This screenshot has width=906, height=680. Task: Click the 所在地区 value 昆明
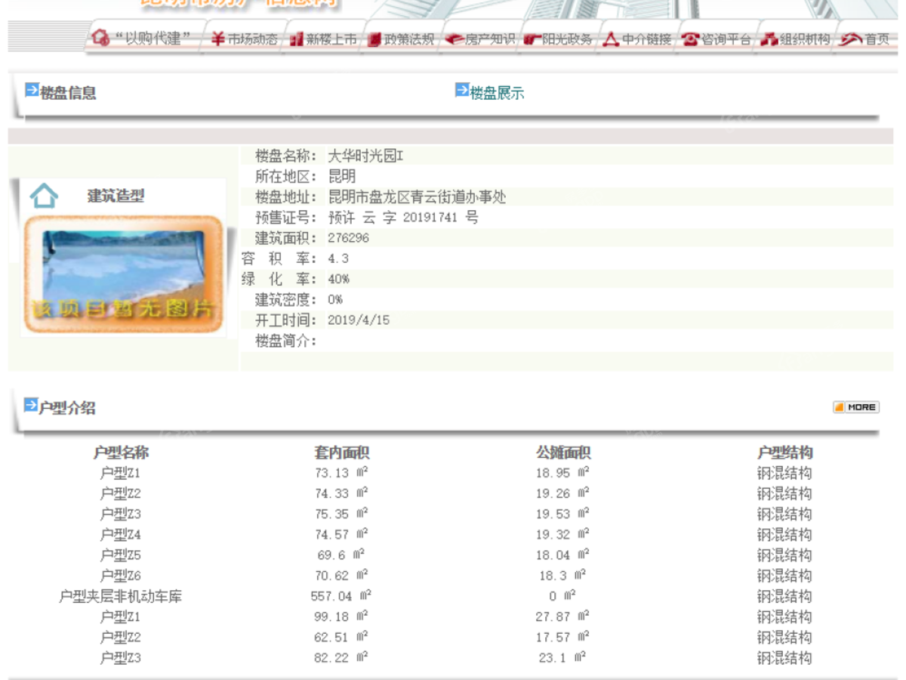click(x=341, y=177)
